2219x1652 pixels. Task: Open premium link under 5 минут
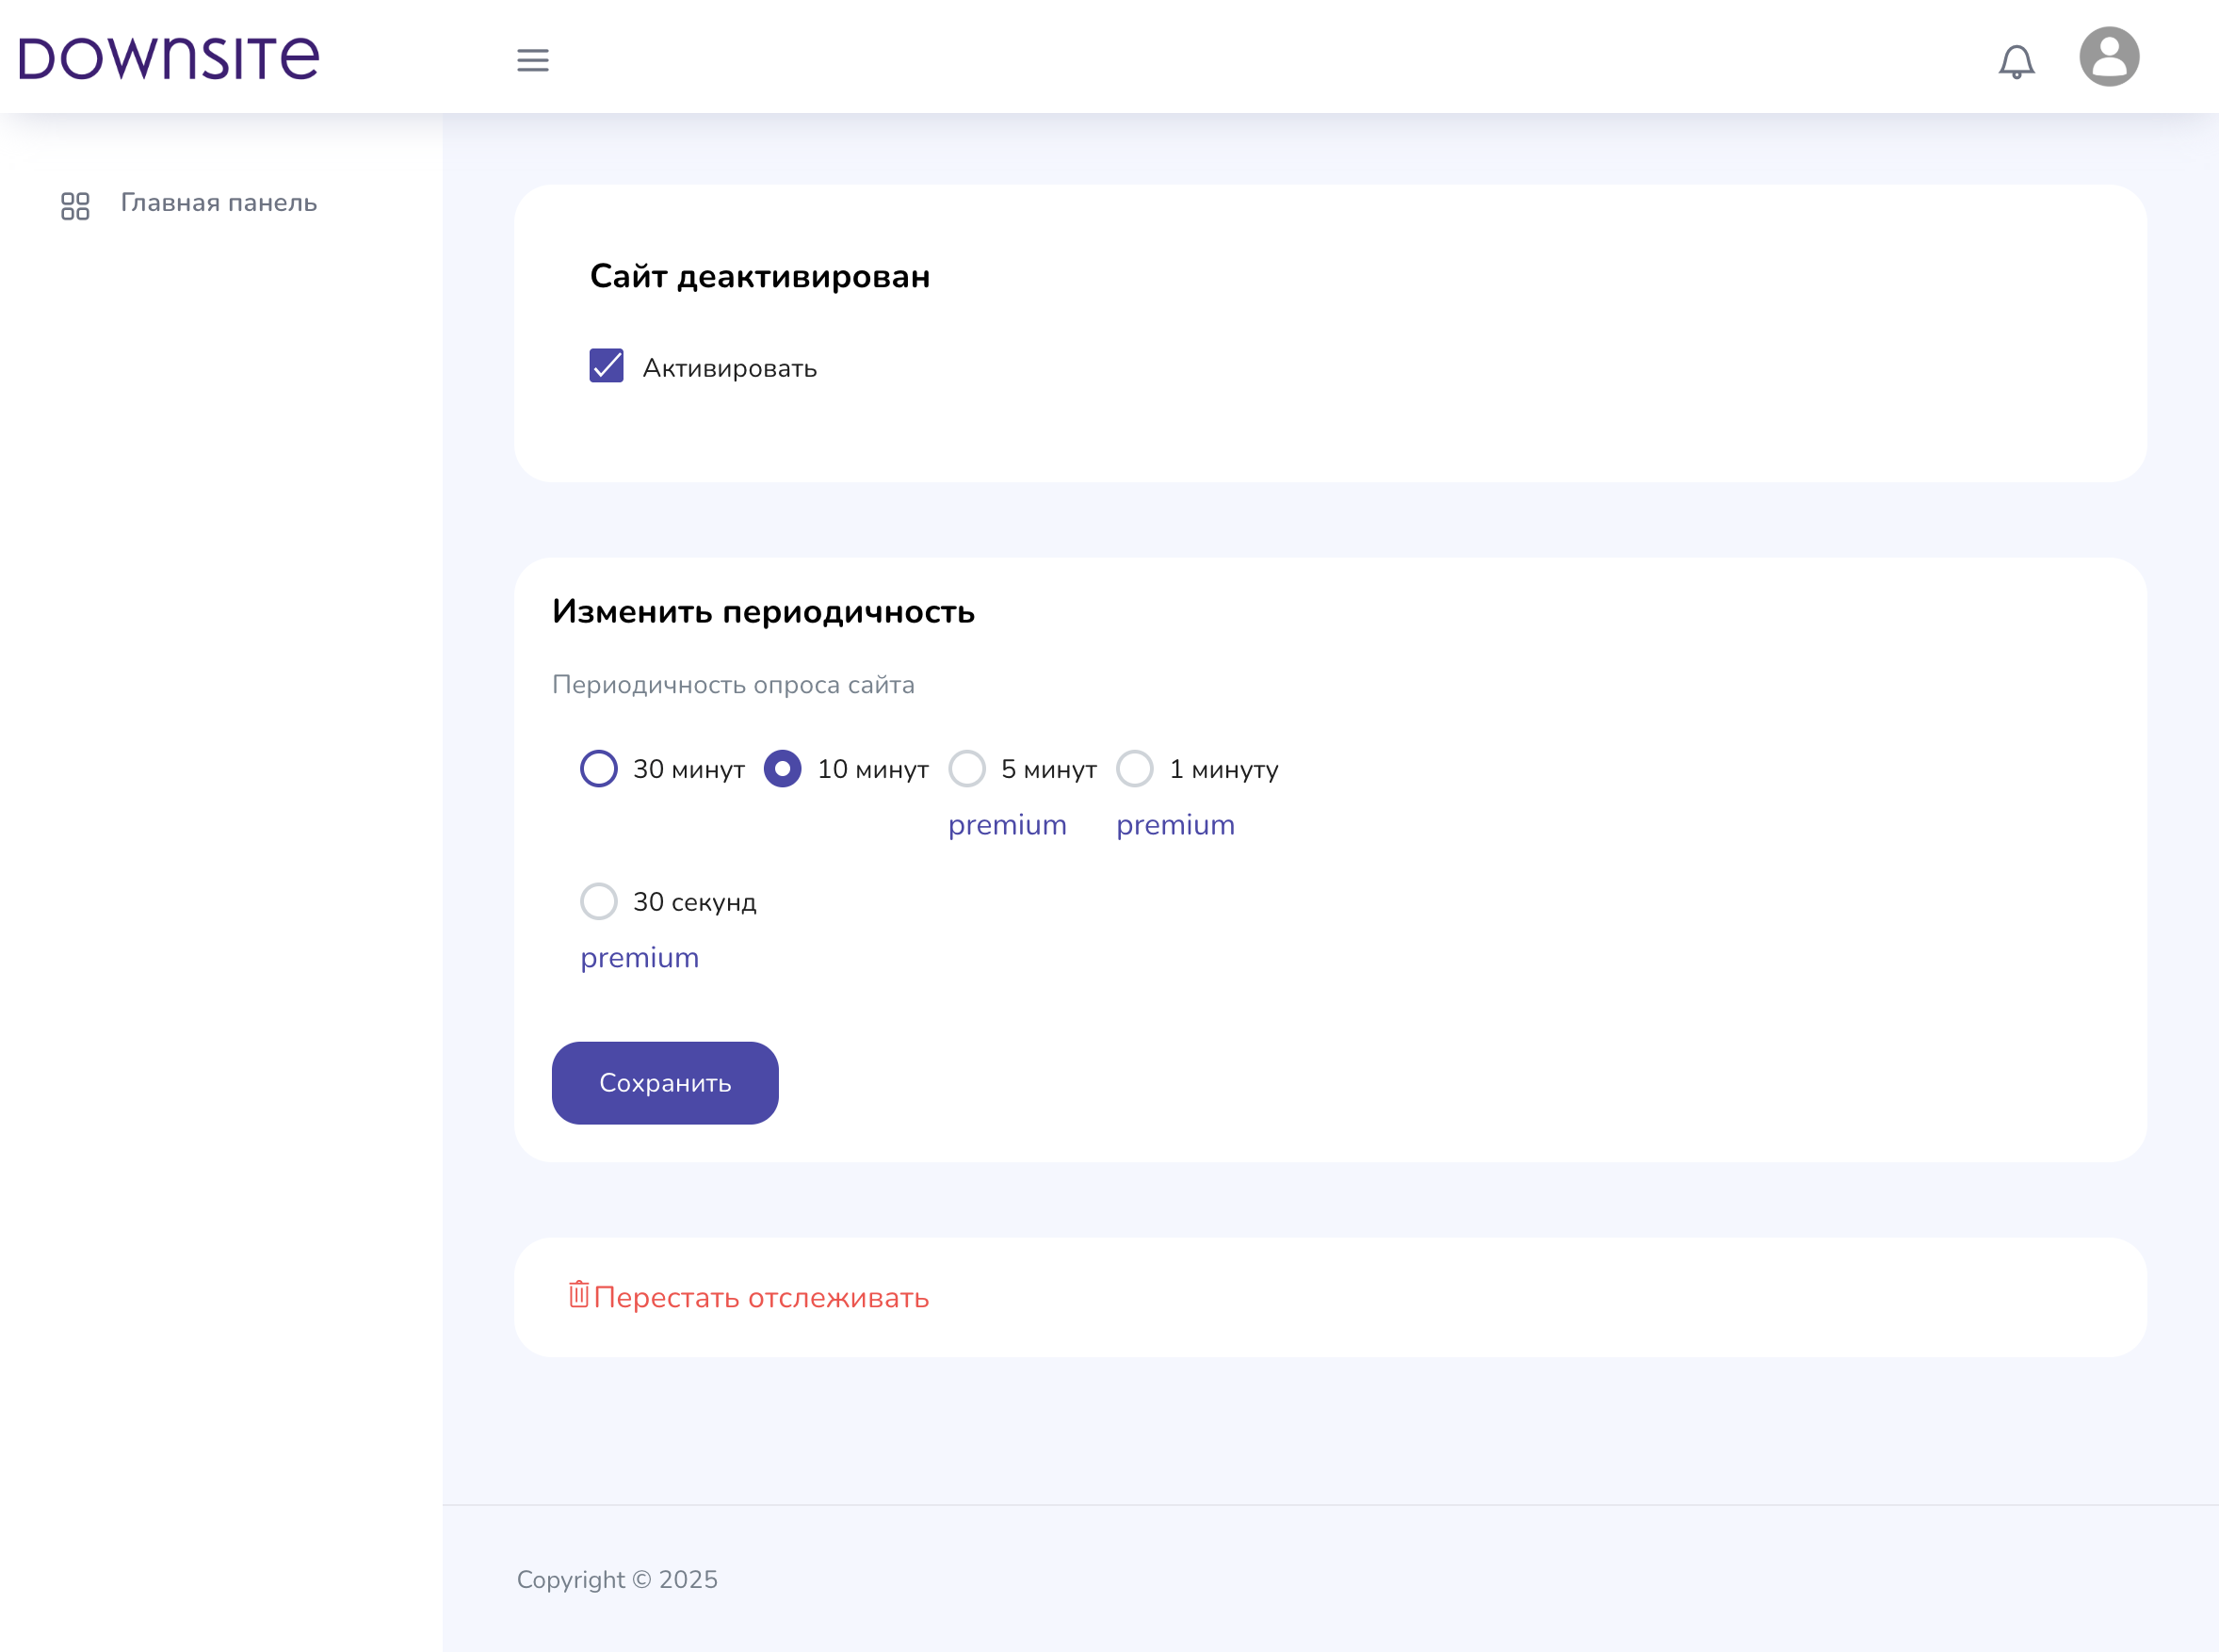coord(1007,825)
